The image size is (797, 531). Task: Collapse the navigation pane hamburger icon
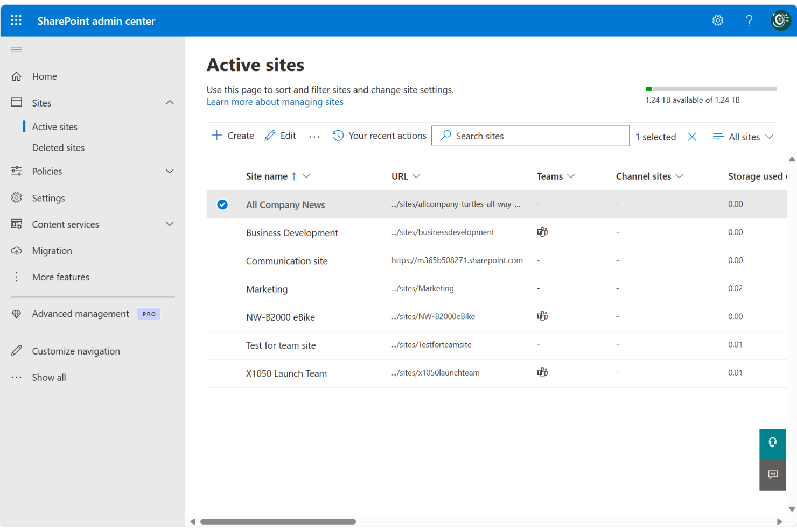16,49
